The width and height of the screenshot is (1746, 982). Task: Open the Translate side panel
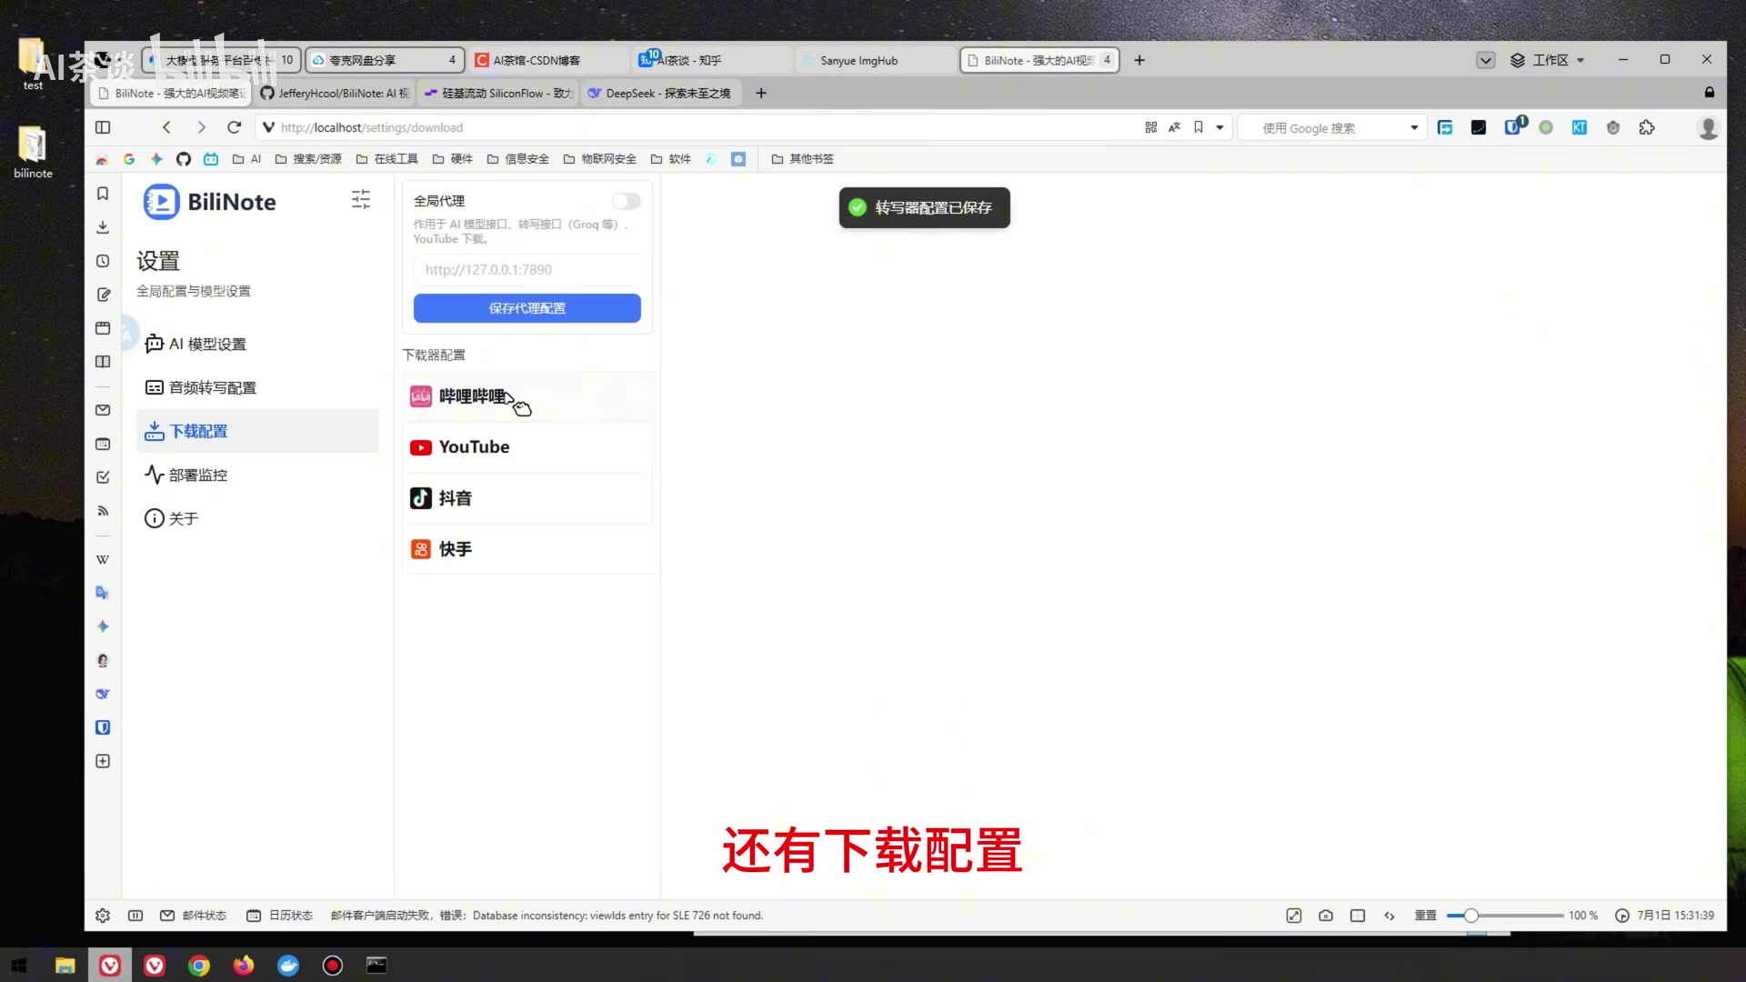coord(103,593)
